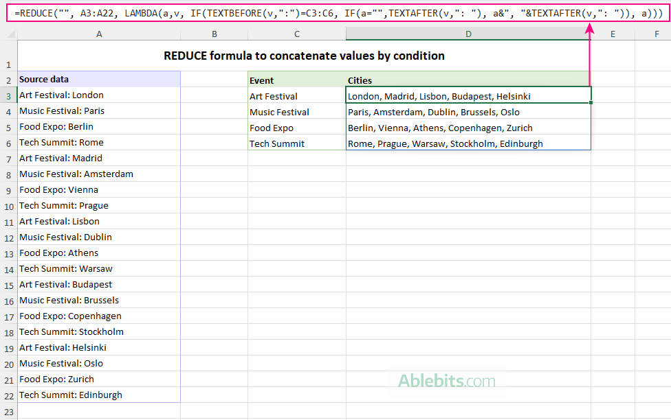
Task: Select row 3 header
Action: (x=8, y=95)
